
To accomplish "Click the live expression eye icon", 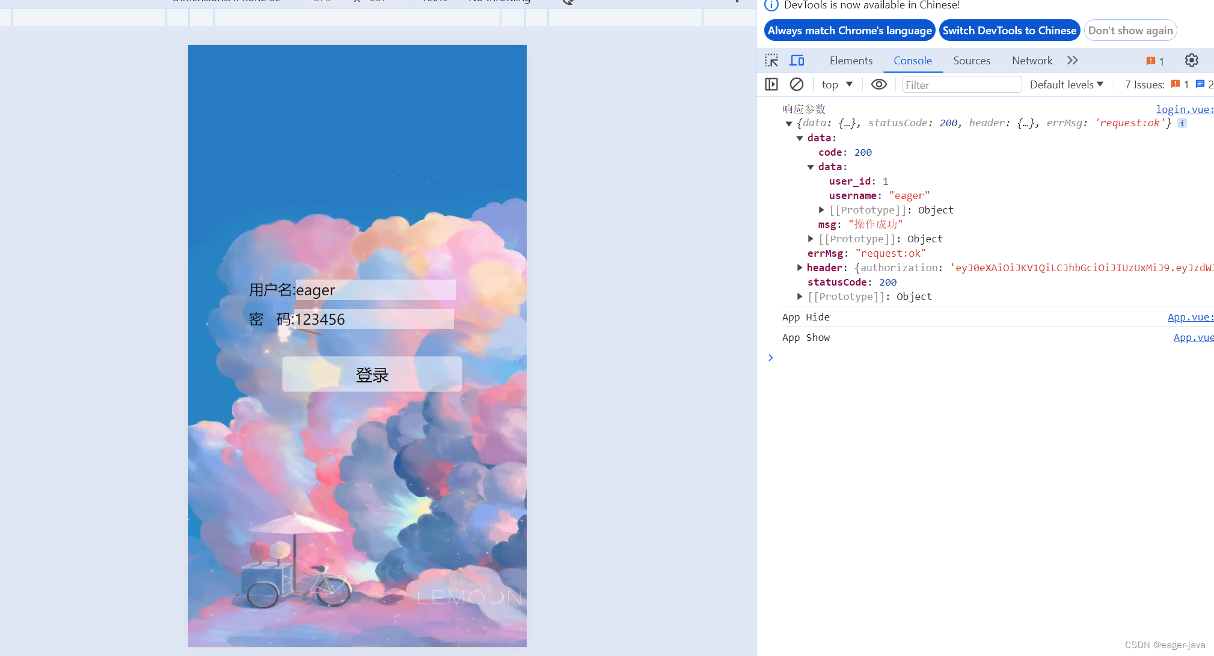I will point(878,85).
